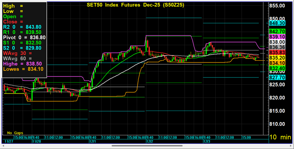The width and height of the screenshot is (294, 149).
Task: Click the red 835.83 price tag
Action: pyautogui.click(x=277, y=52)
